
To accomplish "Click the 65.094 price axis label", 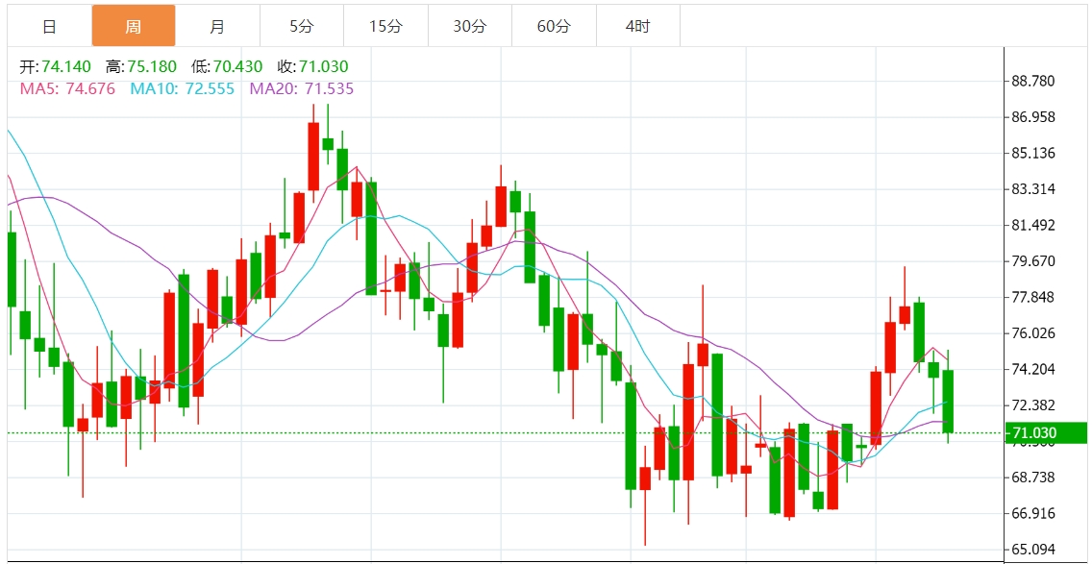I will pos(1032,551).
